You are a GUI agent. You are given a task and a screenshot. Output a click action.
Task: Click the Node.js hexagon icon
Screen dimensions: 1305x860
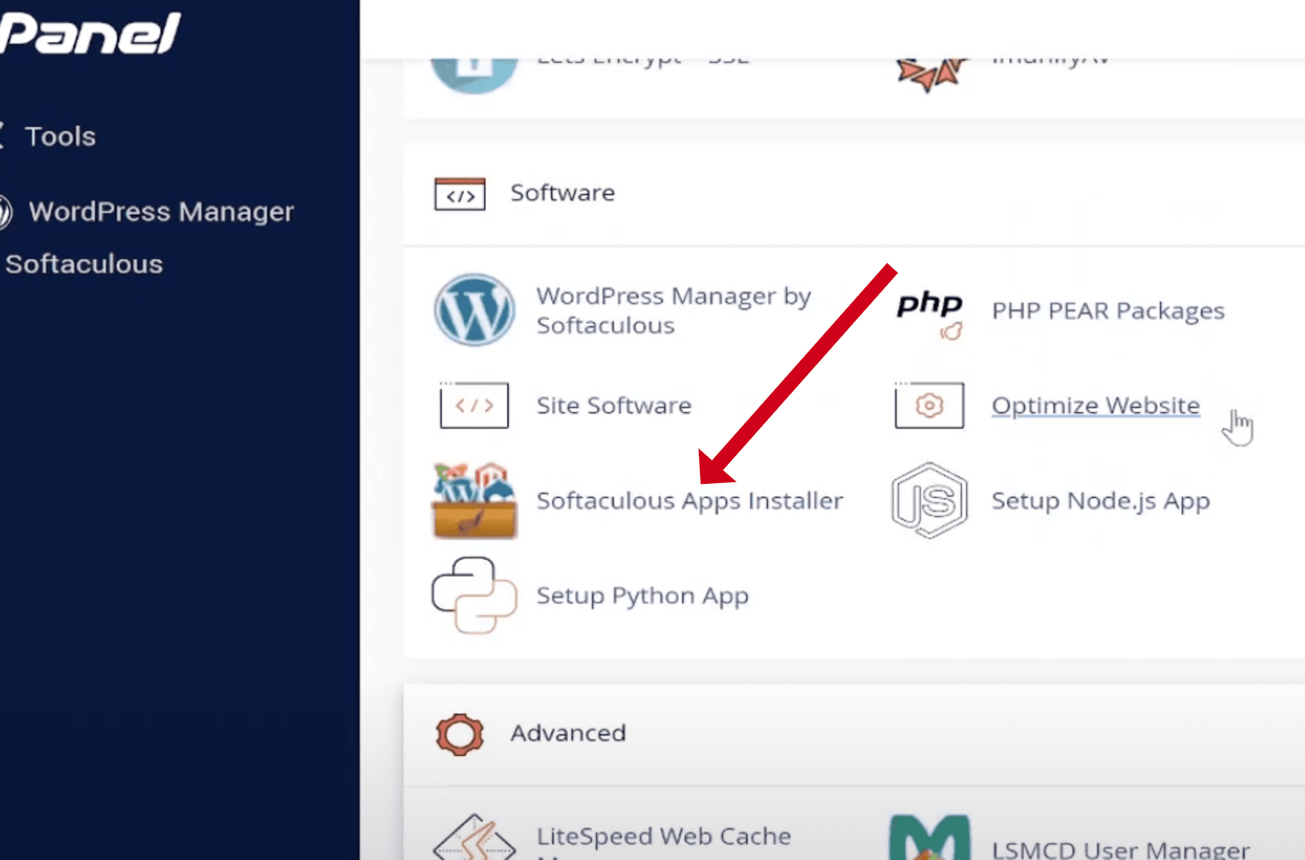(x=929, y=500)
